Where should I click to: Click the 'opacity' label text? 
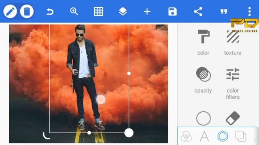pyautogui.click(x=203, y=91)
